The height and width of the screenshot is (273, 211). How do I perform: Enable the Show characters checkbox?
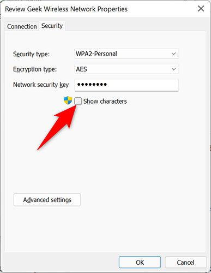pyautogui.click(x=78, y=101)
